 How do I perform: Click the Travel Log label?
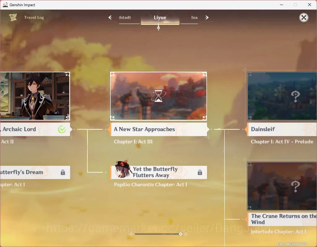pyautogui.click(x=34, y=17)
